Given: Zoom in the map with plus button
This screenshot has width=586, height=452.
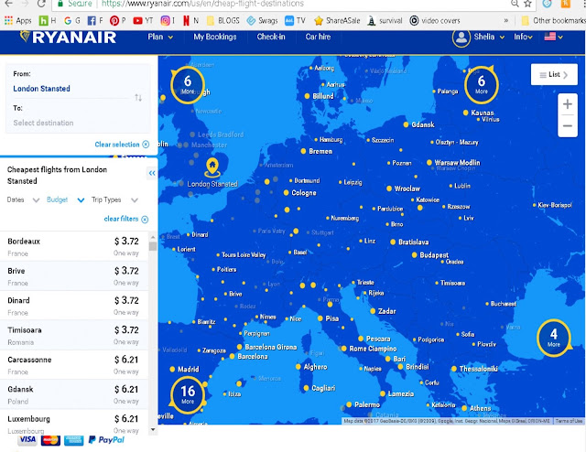Looking at the screenshot, I should (x=568, y=104).
